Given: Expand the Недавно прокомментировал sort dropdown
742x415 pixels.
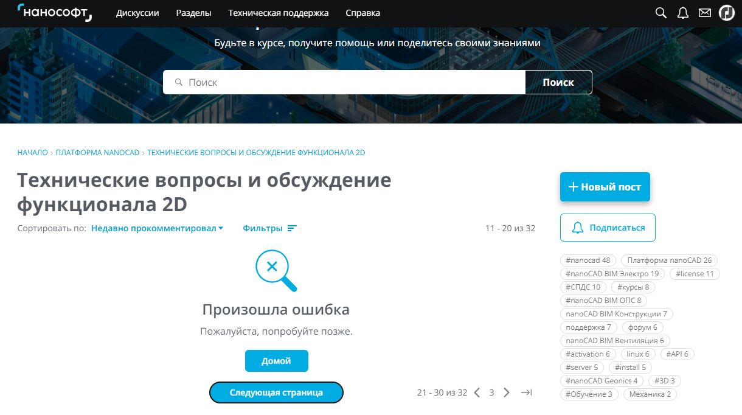Looking at the screenshot, I should pyautogui.click(x=158, y=228).
